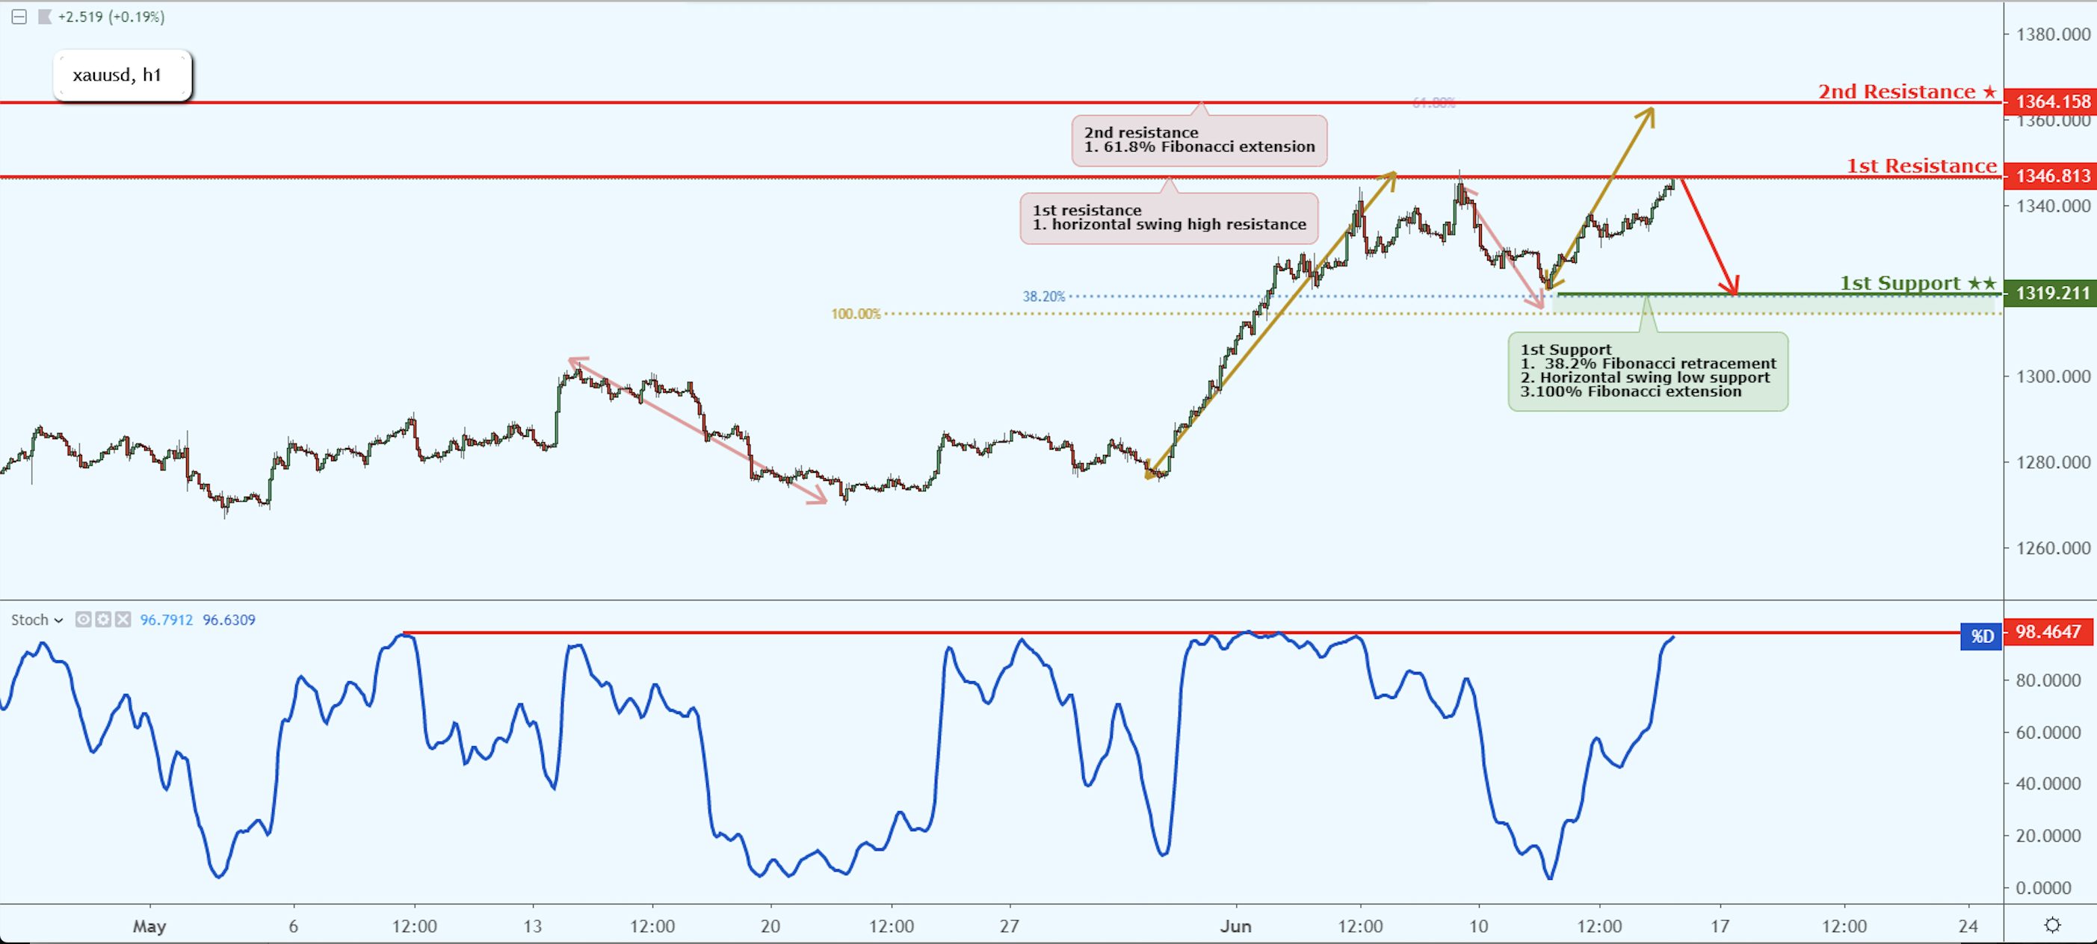Screen dimensions: 2097x944
Task: Click 1340.000 on the price axis
Action: (x=2053, y=206)
